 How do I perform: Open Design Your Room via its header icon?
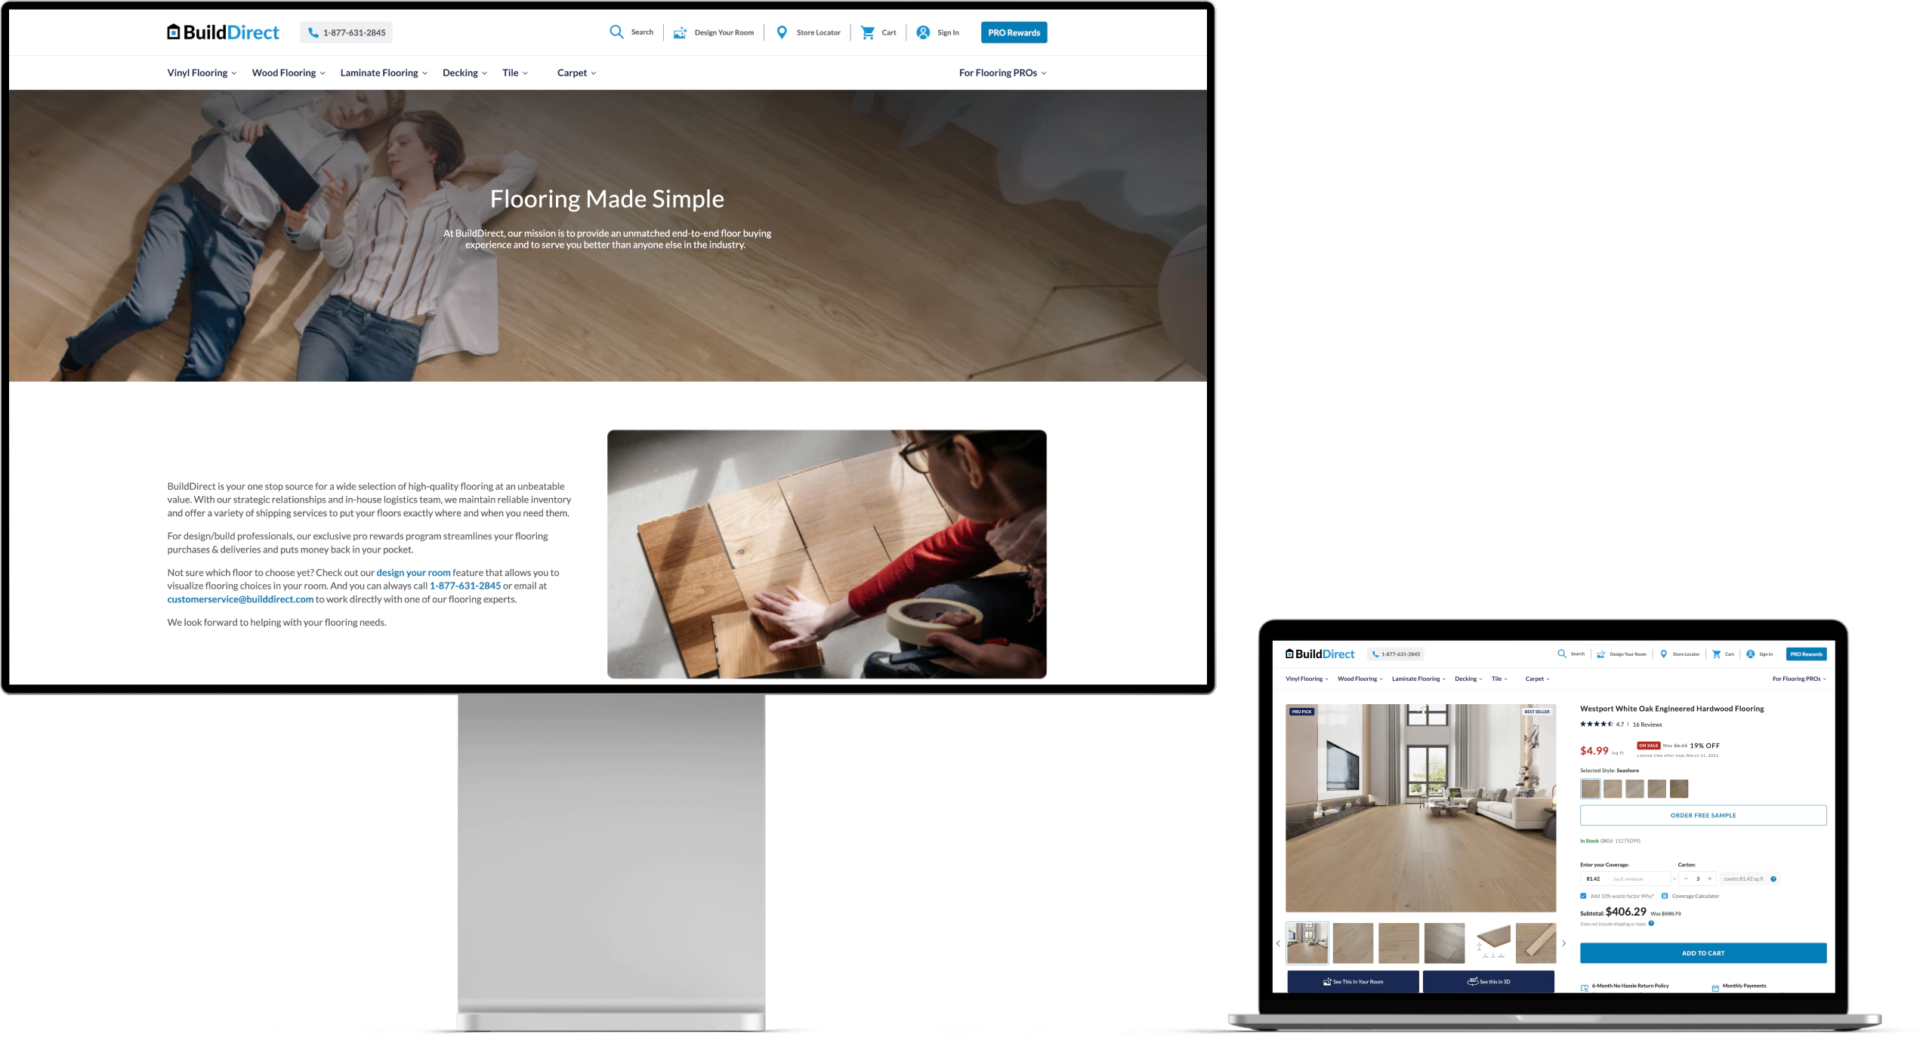click(679, 32)
